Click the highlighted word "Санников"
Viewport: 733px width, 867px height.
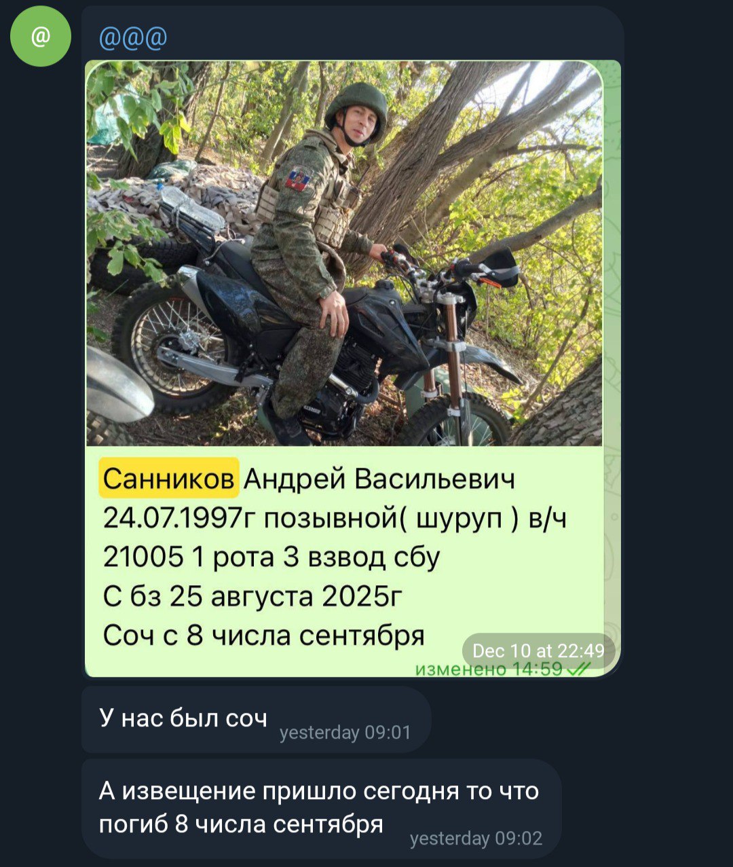169,479
